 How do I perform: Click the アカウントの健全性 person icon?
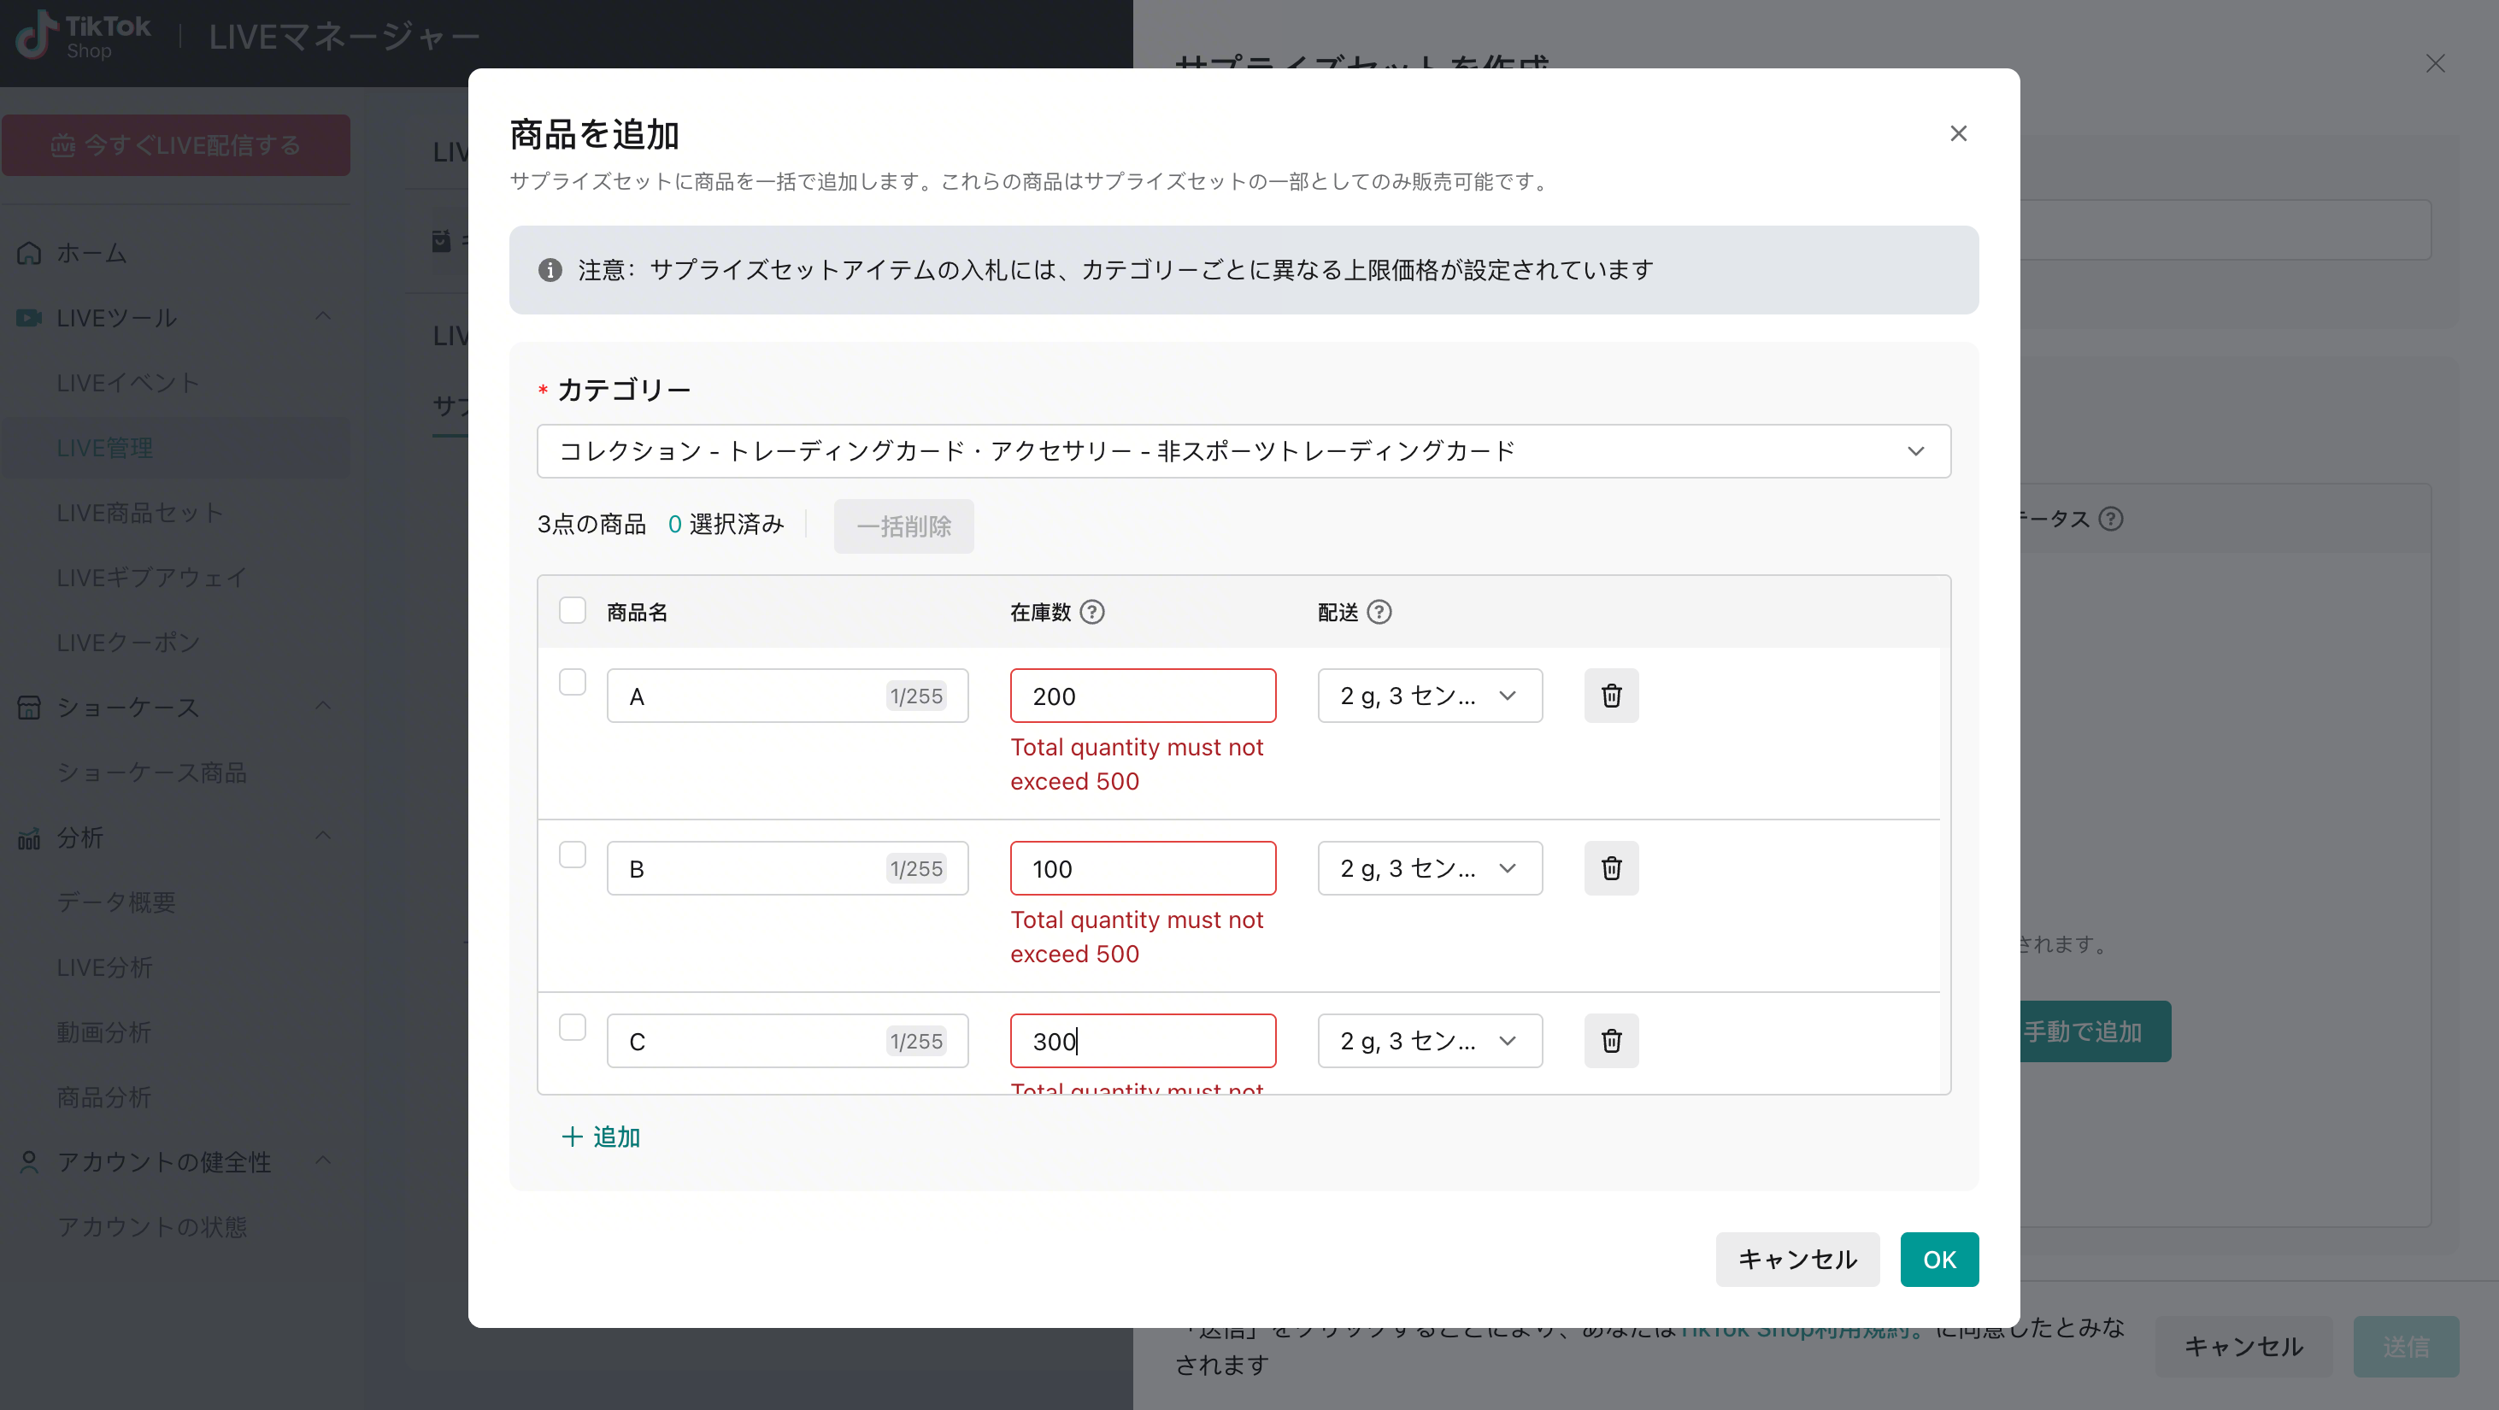tap(29, 1161)
